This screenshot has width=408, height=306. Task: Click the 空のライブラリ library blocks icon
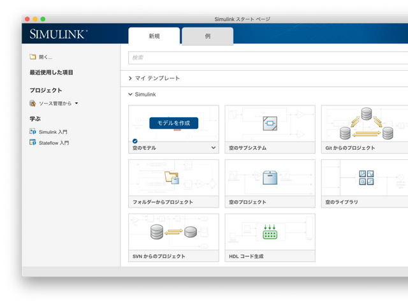[x=367, y=177]
